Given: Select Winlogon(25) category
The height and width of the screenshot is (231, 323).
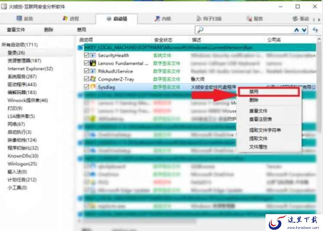Looking at the screenshot, I should [22, 164].
